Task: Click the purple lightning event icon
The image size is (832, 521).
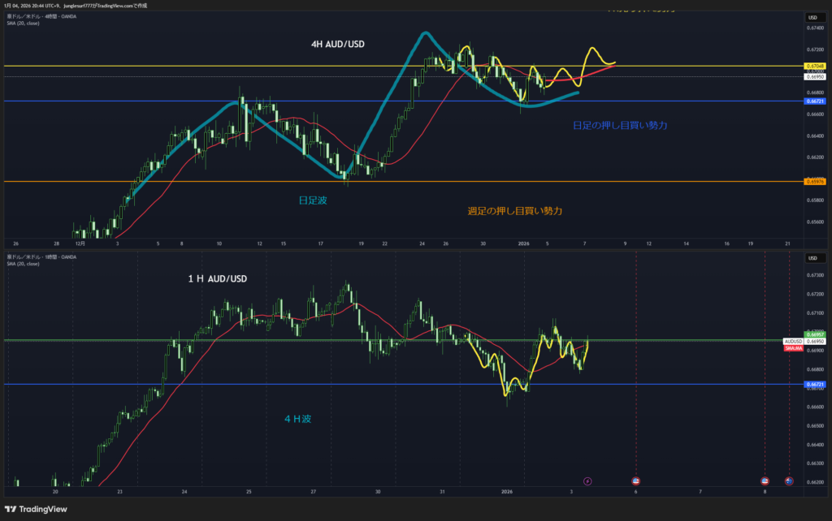Action: 588,481
